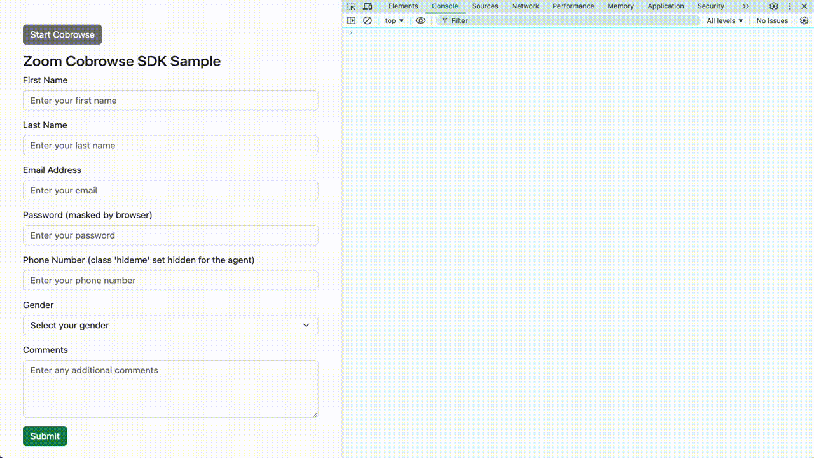Submit the form with Submit button
Screen dimensions: 814x458
(45, 436)
